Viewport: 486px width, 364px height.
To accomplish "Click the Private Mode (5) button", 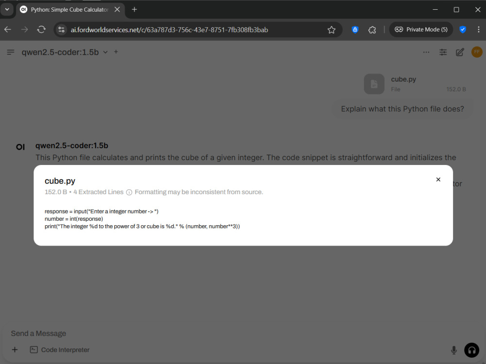I will 421,30.
